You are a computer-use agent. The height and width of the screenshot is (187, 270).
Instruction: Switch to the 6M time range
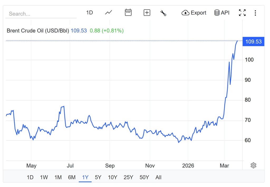(72, 177)
